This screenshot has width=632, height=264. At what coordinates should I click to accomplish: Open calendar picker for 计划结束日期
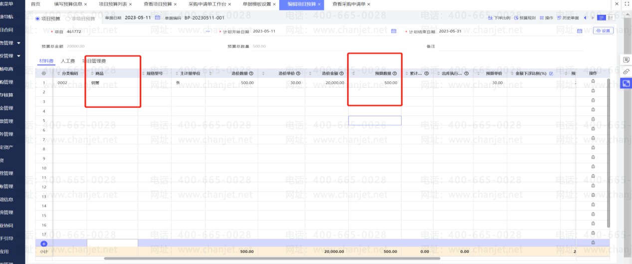pos(580,31)
